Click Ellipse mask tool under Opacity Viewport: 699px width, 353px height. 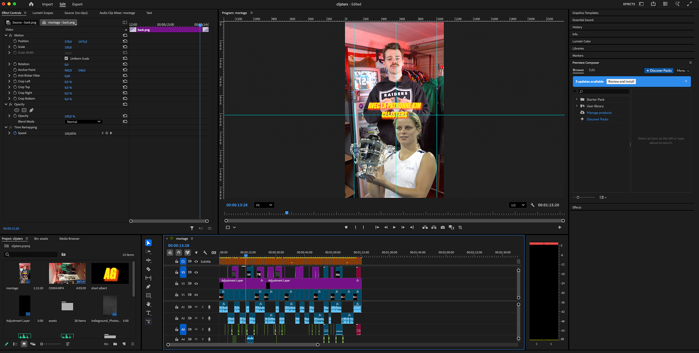[17, 110]
